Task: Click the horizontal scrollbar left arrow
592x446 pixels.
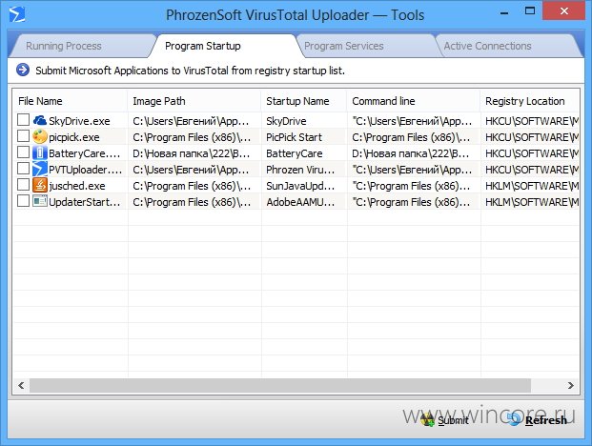Action: [x=21, y=385]
